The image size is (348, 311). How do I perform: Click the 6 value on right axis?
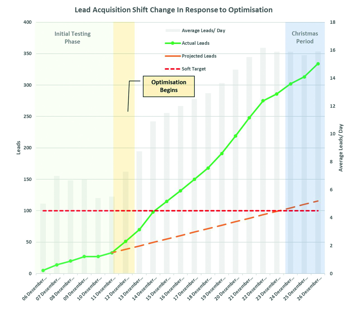331,190
